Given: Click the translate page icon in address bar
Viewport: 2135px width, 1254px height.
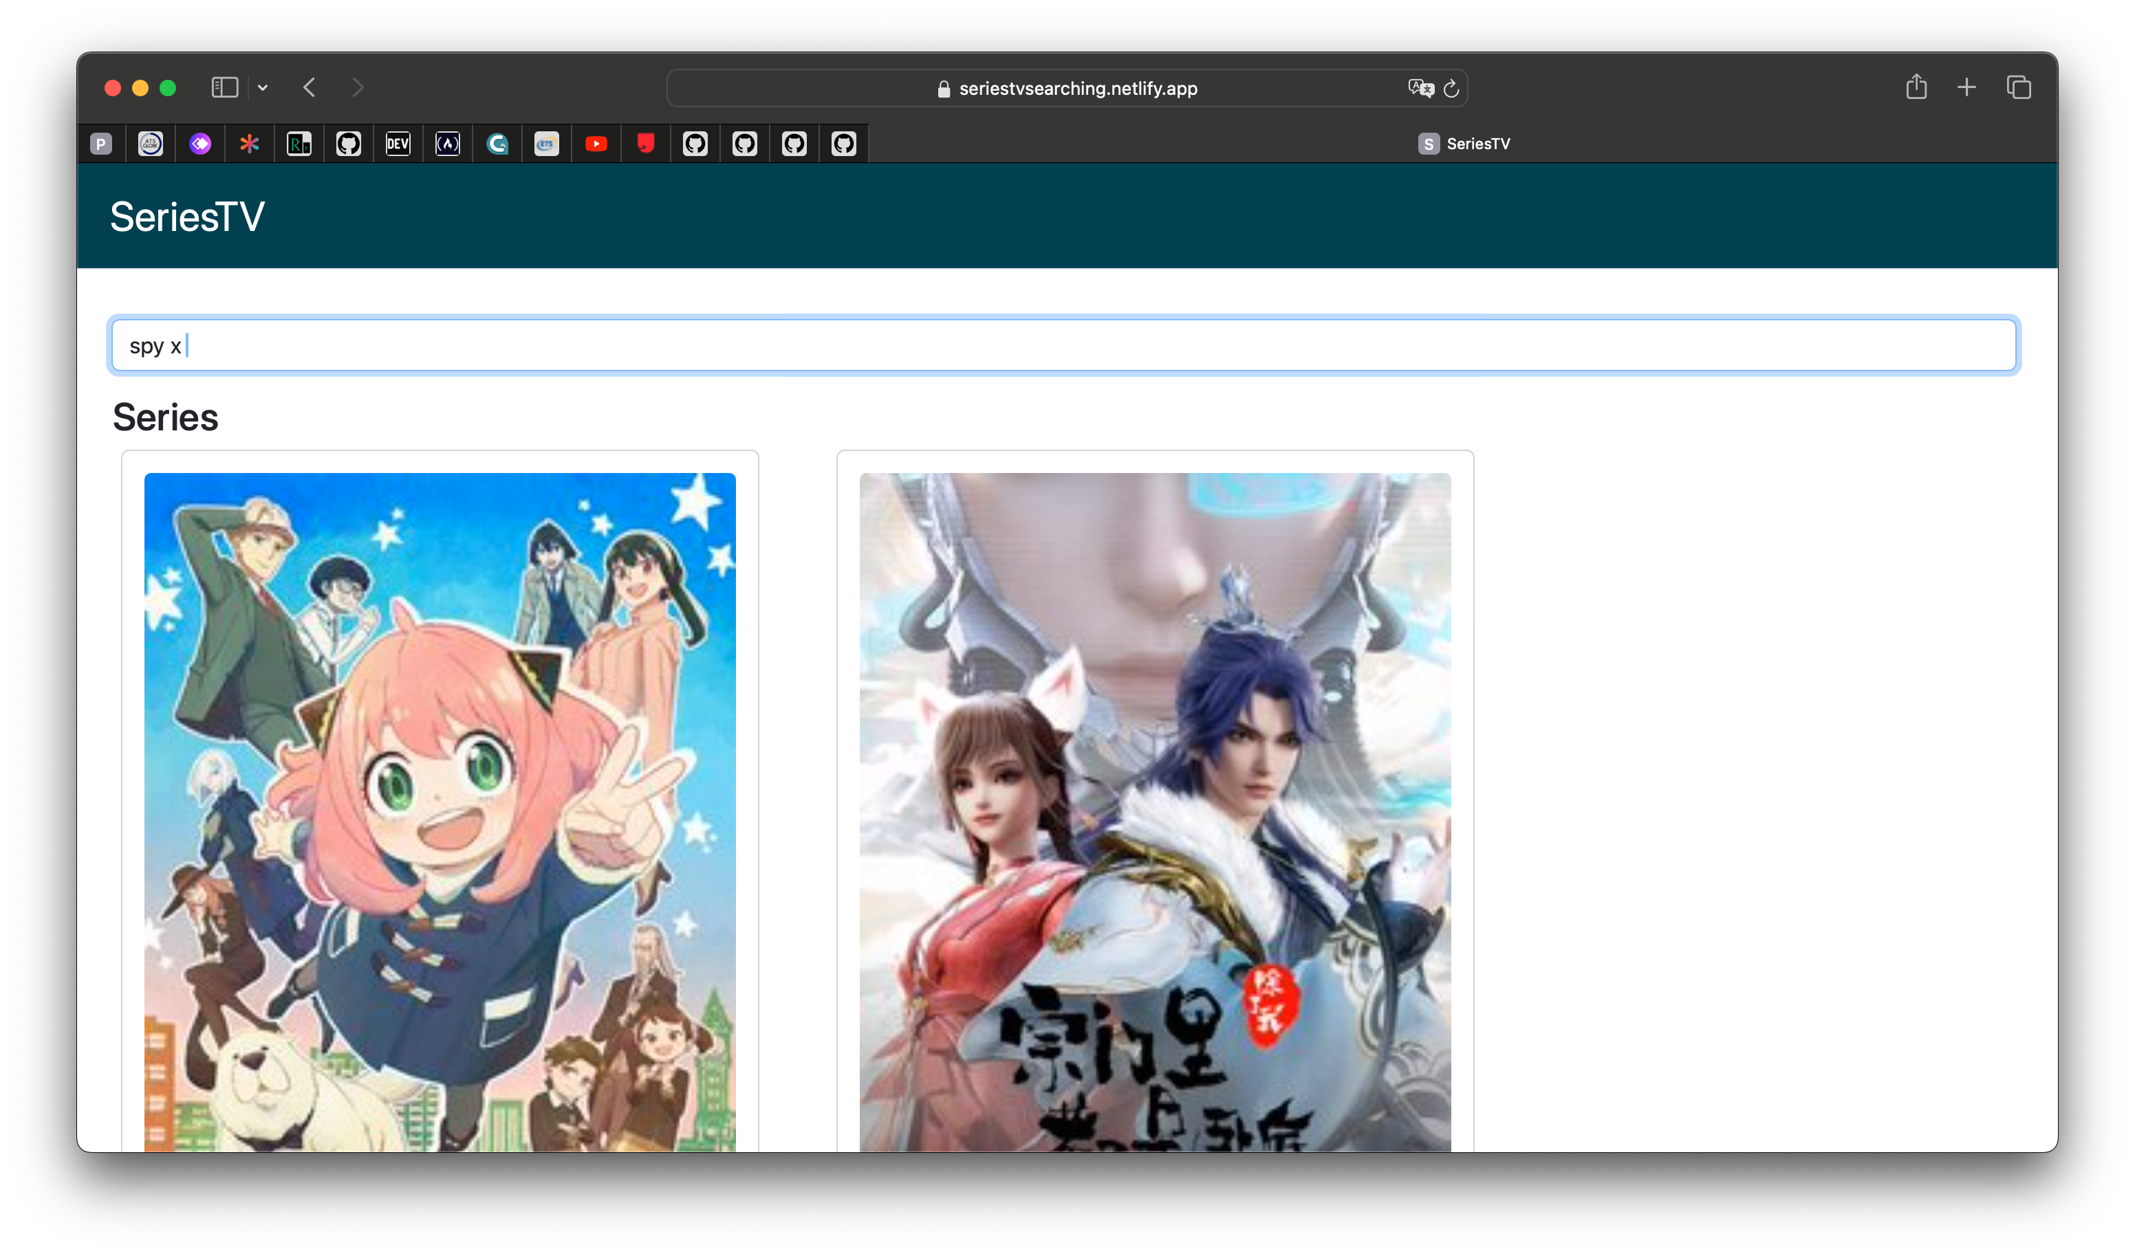Looking at the screenshot, I should (x=1421, y=88).
